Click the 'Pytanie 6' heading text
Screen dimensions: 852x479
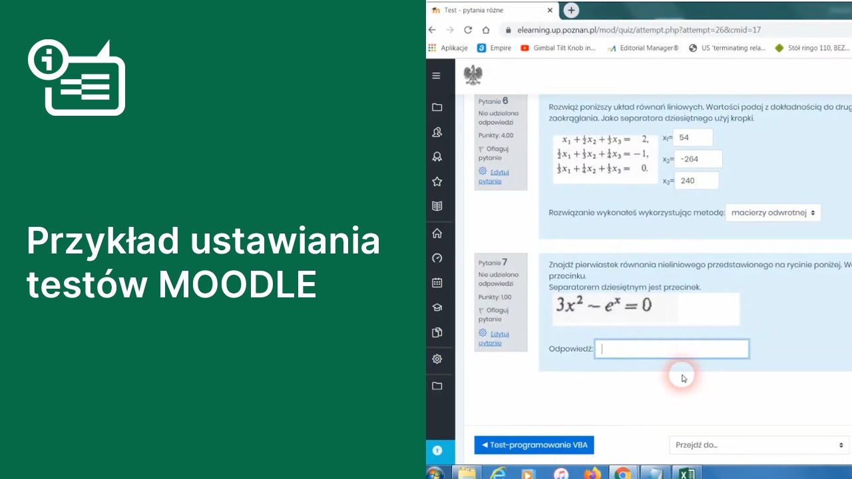point(493,101)
